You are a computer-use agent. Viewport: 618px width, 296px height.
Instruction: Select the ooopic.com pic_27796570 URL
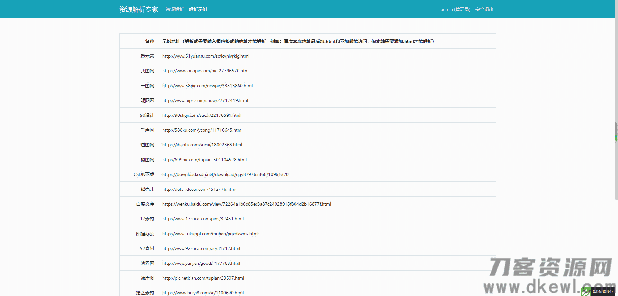[x=206, y=71]
